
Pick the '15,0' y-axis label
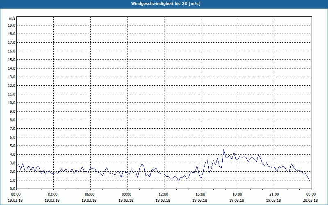[11, 59]
